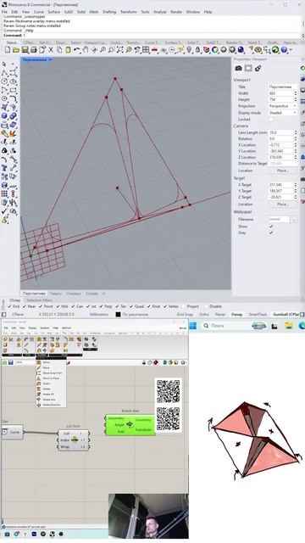Toggle Ortho in status bar
The image size is (305, 543).
pyautogui.click(x=204, y=315)
